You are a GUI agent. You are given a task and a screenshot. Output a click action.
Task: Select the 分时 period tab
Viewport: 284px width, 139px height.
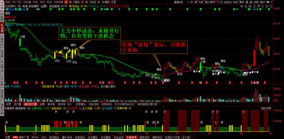7,2
